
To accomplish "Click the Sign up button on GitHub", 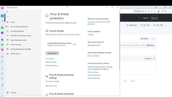I will point(154,18).
